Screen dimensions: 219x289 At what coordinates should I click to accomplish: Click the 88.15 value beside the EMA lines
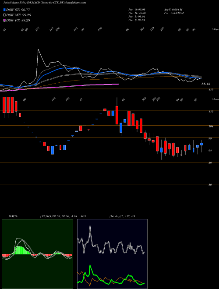206,84
